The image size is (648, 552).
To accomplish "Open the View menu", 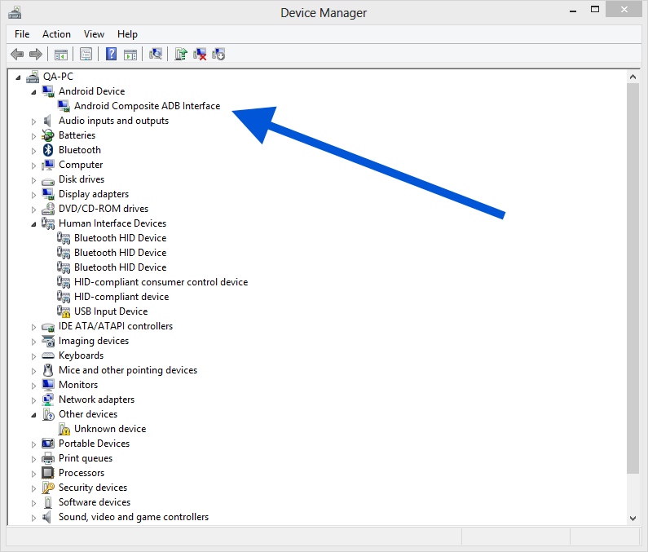I will [x=94, y=34].
